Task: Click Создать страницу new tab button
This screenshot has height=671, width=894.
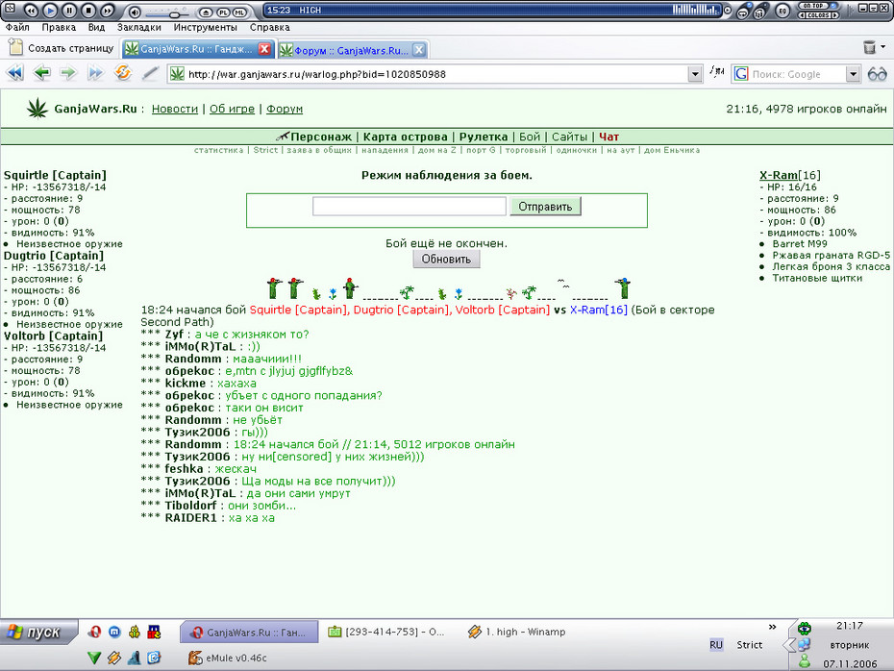Action: tap(61, 48)
